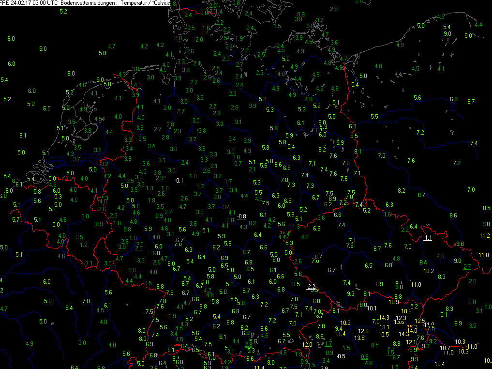Pick the yellow 10.9 temperature value
The image size is (492, 369).
393,302
